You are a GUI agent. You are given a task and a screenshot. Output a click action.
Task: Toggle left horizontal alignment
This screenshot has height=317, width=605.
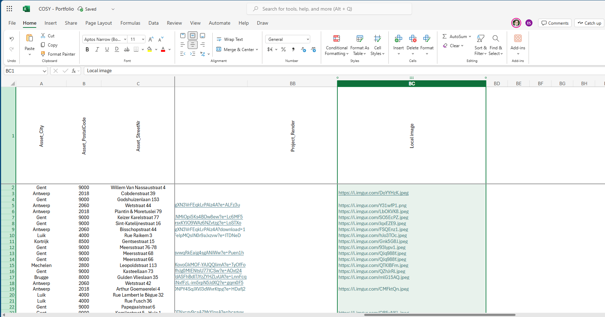point(183,45)
